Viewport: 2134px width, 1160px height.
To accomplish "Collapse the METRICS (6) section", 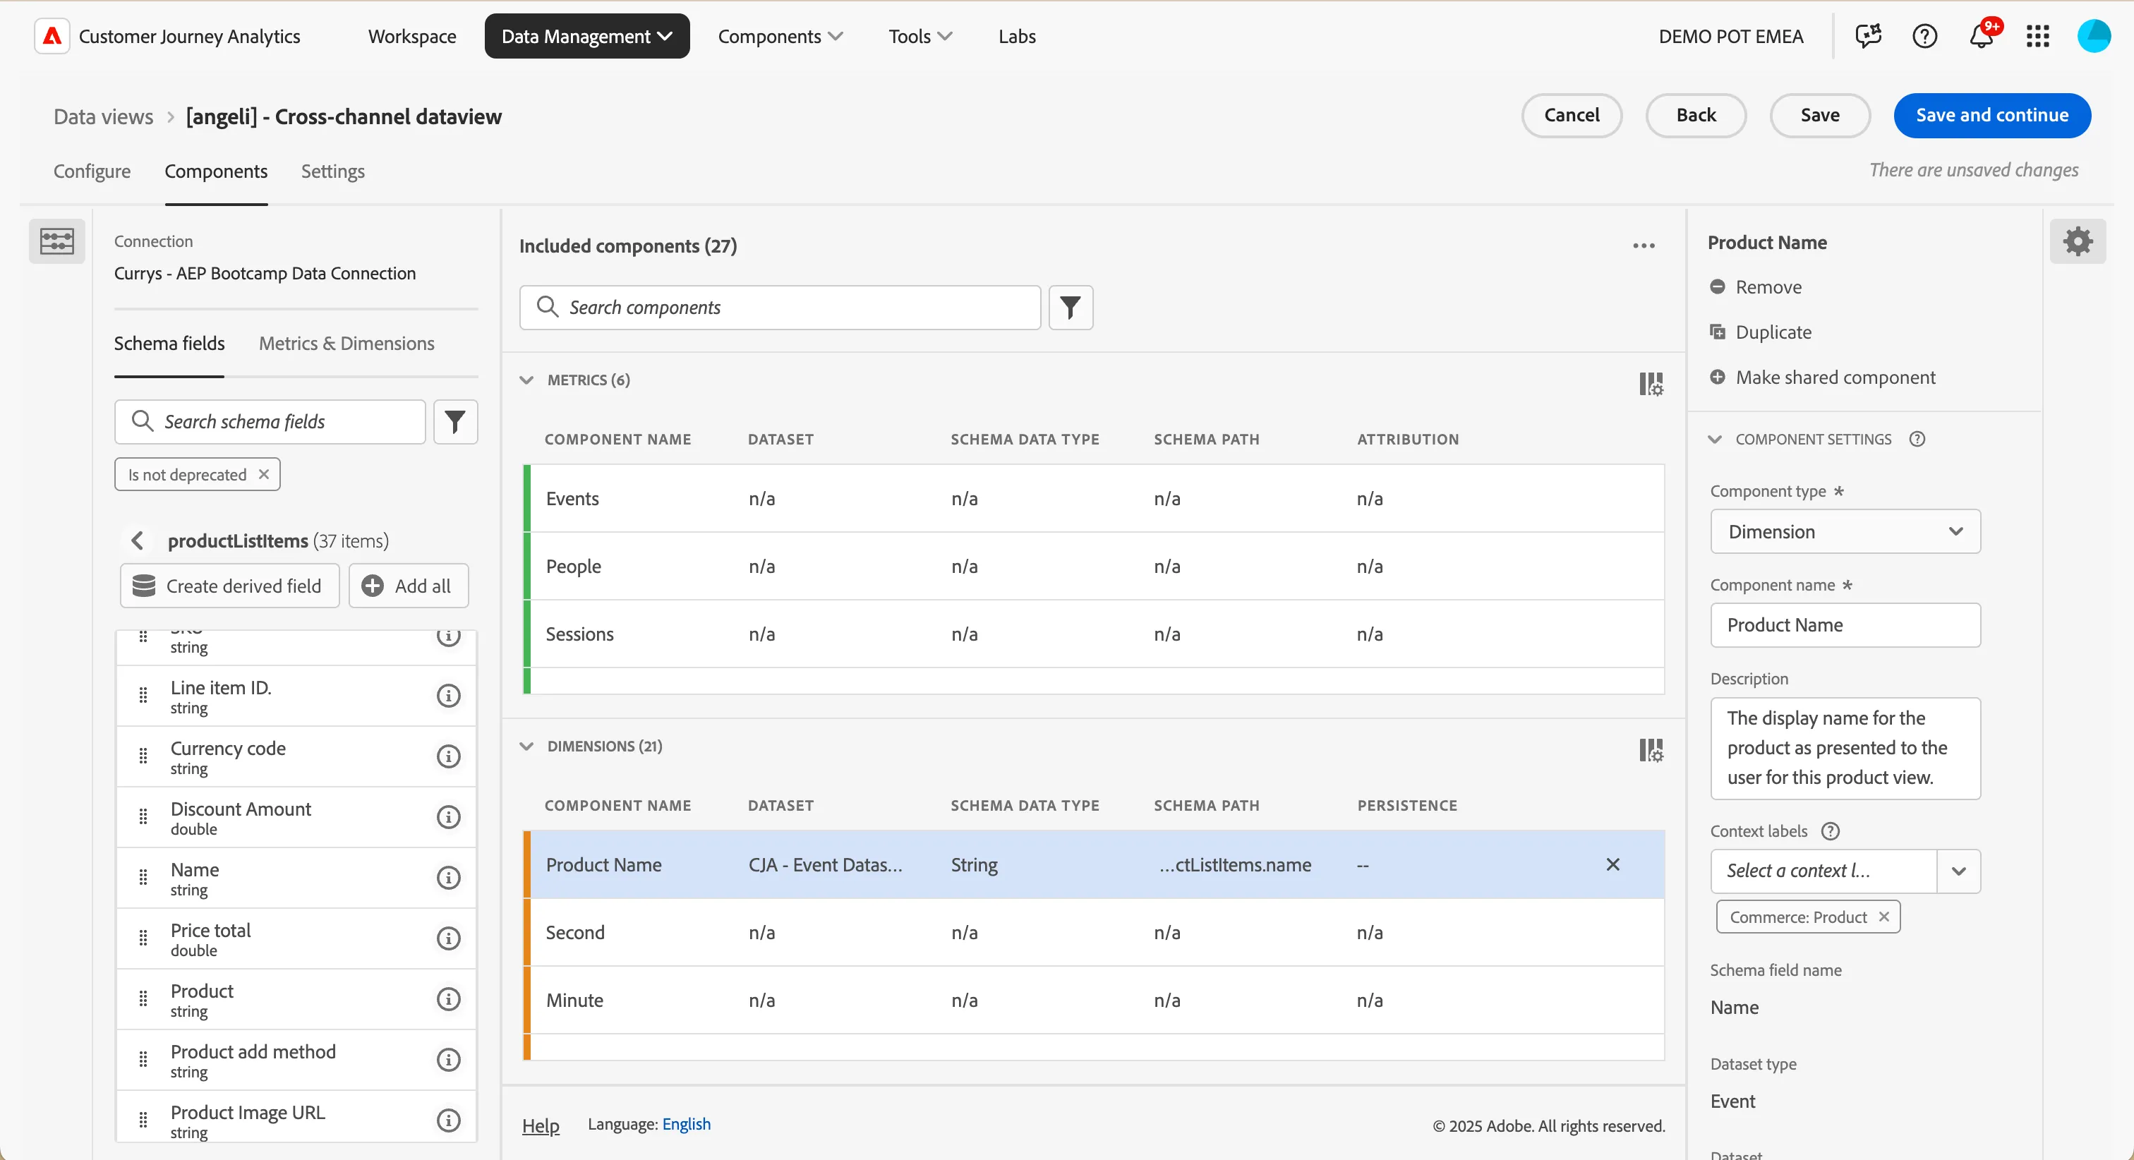I will [526, 380].
